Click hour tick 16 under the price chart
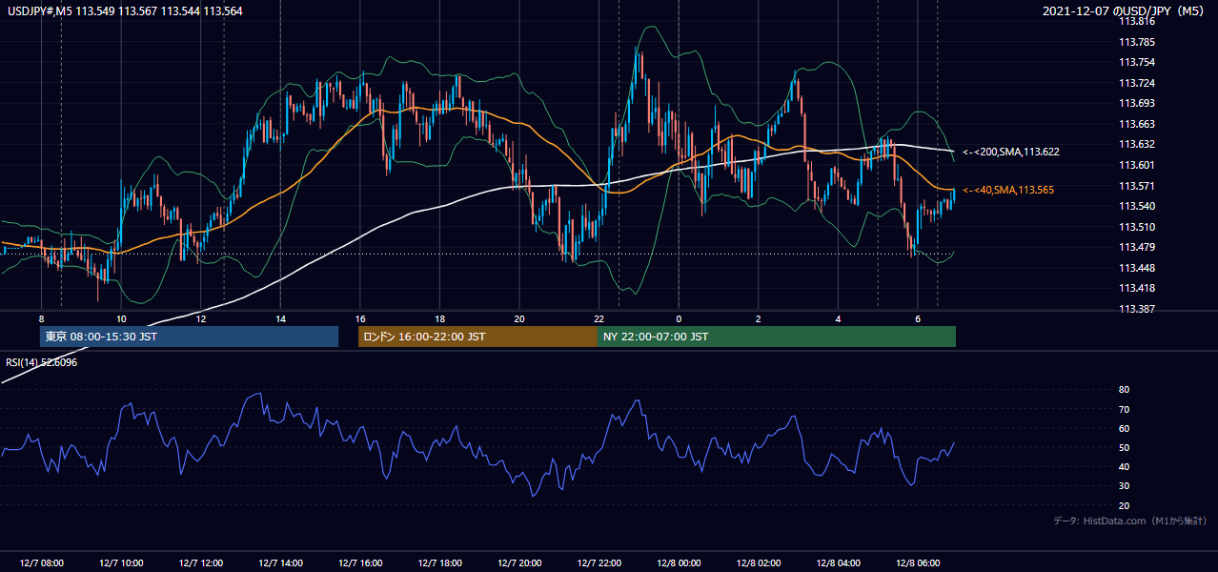1218x572 pixels. pos(359,318)
